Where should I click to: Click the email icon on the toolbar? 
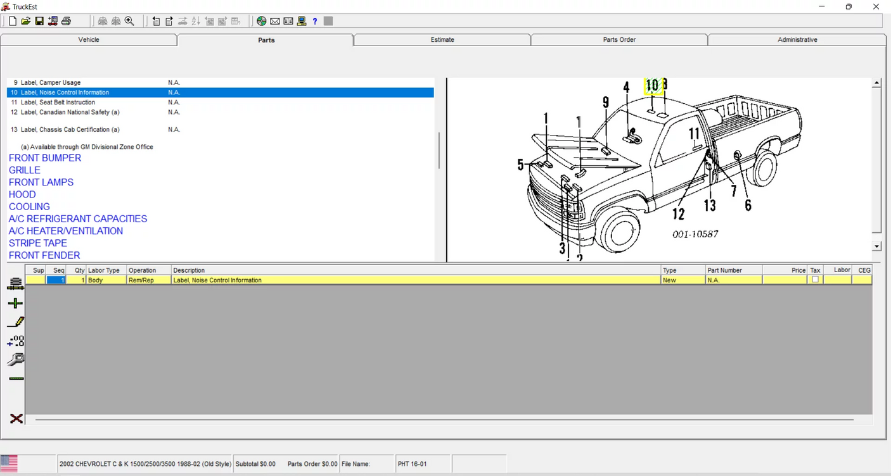(274, 21)
